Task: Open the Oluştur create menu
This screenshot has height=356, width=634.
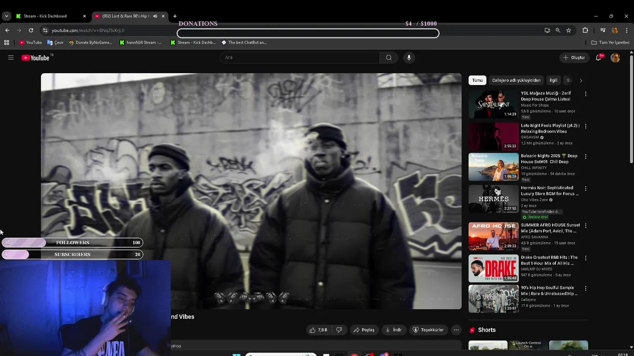Action: click(574, 58)
